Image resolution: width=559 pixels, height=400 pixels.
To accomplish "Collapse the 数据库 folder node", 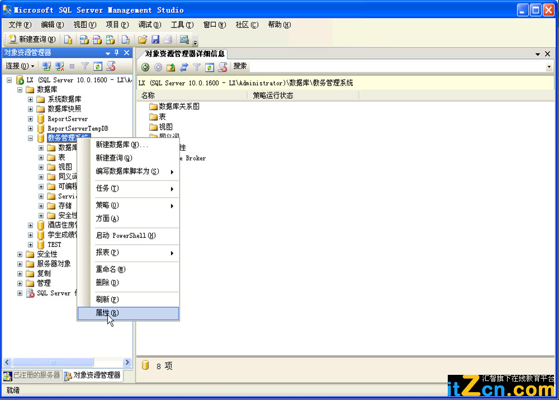I will point(20,90).
